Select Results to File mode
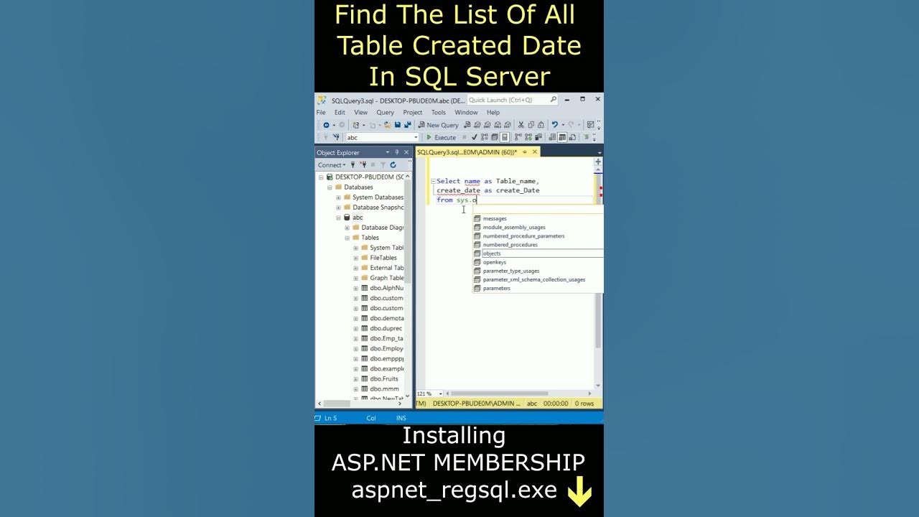 tap(572, 137)
